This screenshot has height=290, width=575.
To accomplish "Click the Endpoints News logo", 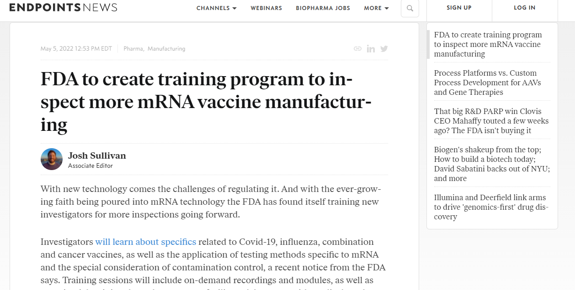I will (x=63, y=8).
